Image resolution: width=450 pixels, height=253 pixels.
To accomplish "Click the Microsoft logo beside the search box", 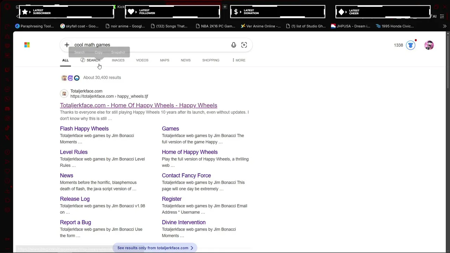I will click(27, 45).
